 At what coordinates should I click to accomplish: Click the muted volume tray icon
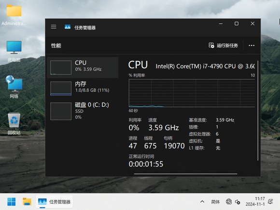click(x=238, y=202)
